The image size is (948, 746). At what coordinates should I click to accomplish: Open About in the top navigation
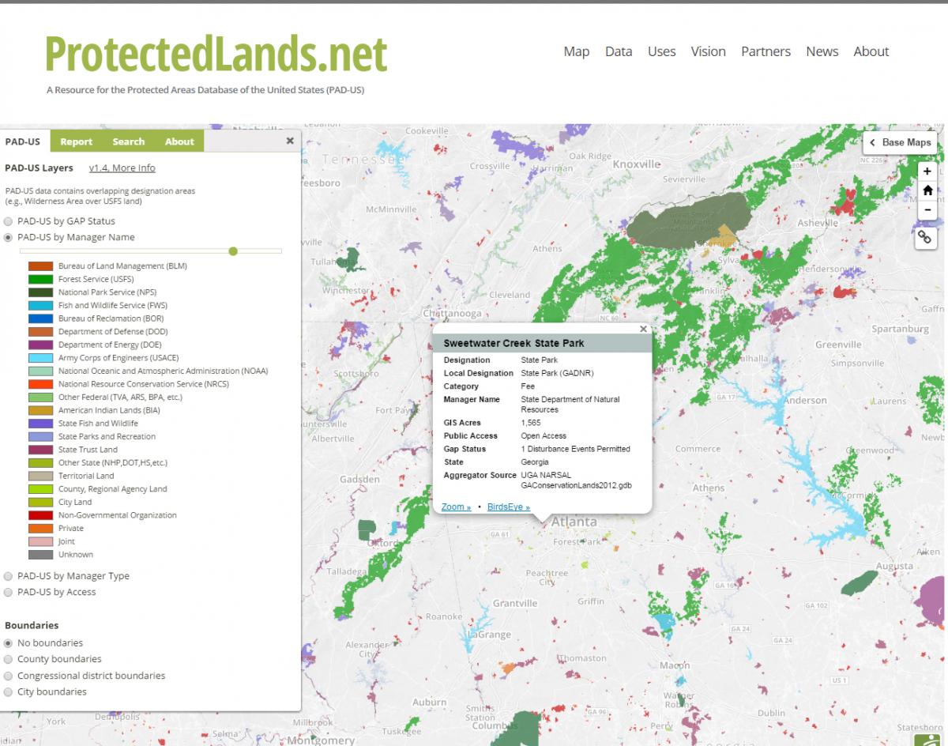[x=871, y=51]
